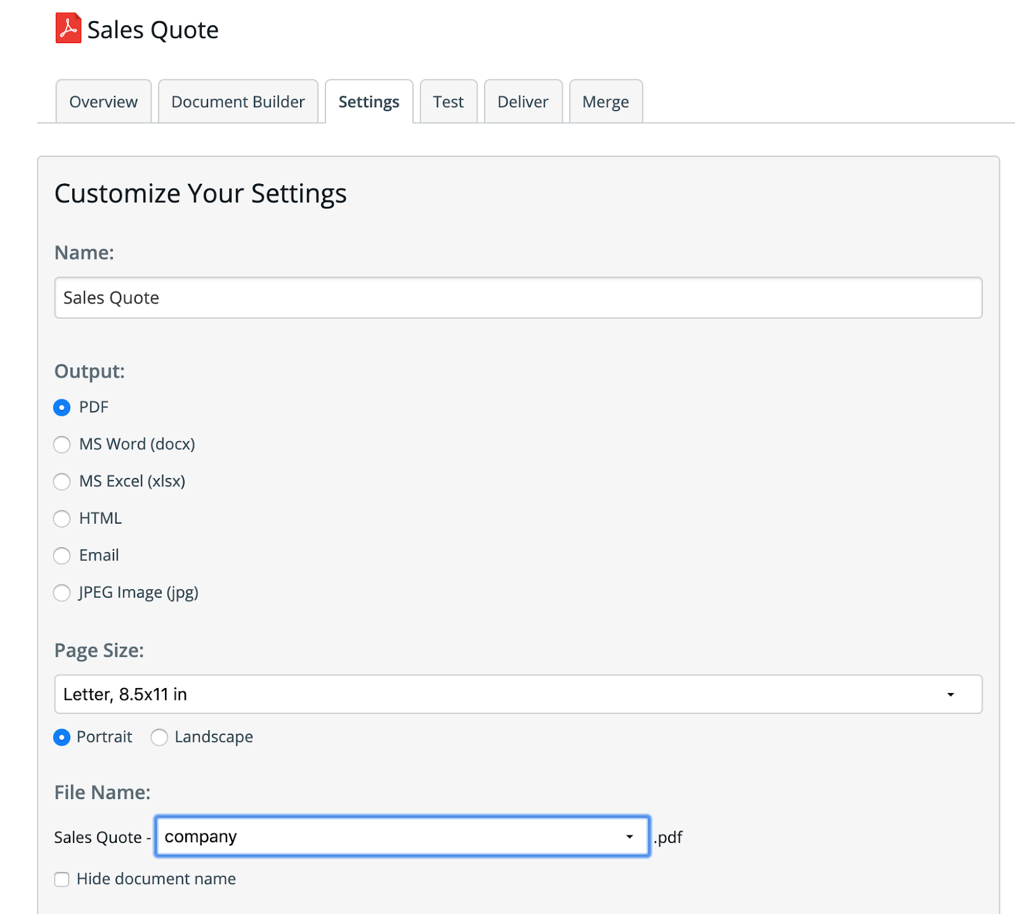Choose MS Excel (xlsx) output
1015x914 pixels.
pos(62,482)
